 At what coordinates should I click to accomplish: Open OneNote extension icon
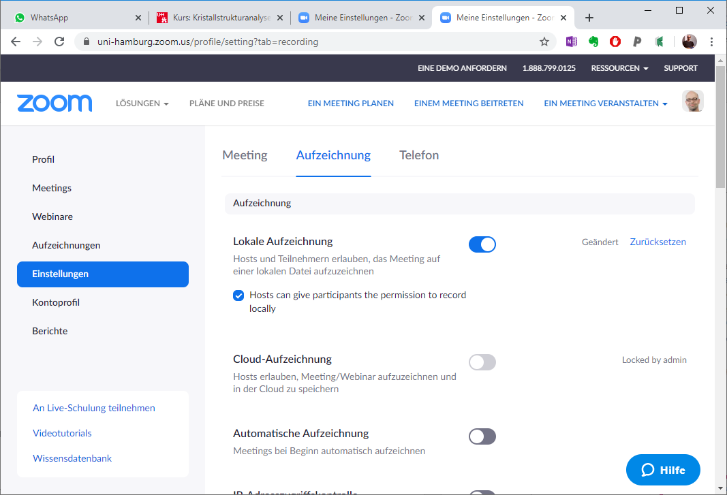pyautogui.click(x=571, y=42)
